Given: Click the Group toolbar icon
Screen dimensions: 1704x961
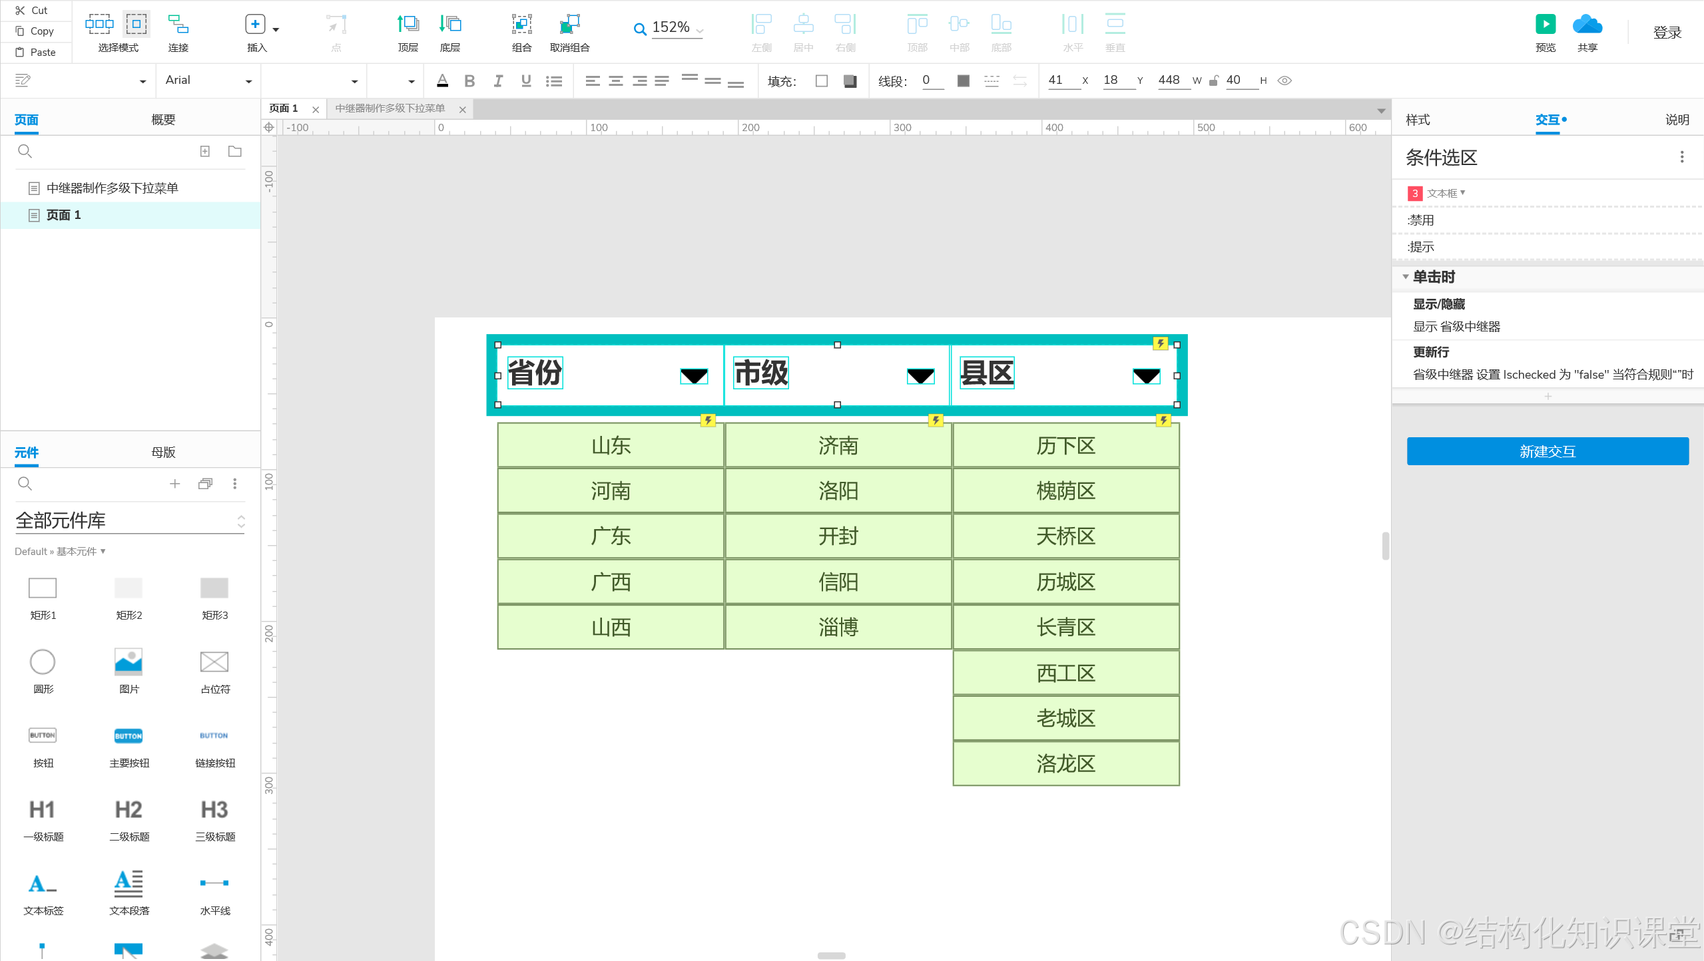Looking at the screenshot, I should pos(521,25).
